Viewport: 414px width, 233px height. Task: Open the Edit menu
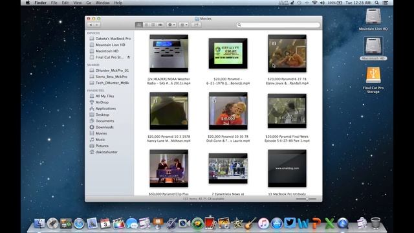[x=65, y=3]
